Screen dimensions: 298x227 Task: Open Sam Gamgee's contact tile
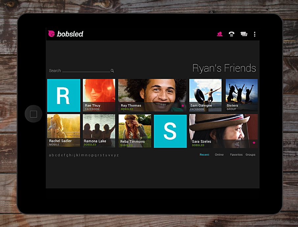click(x=205, y=95)
